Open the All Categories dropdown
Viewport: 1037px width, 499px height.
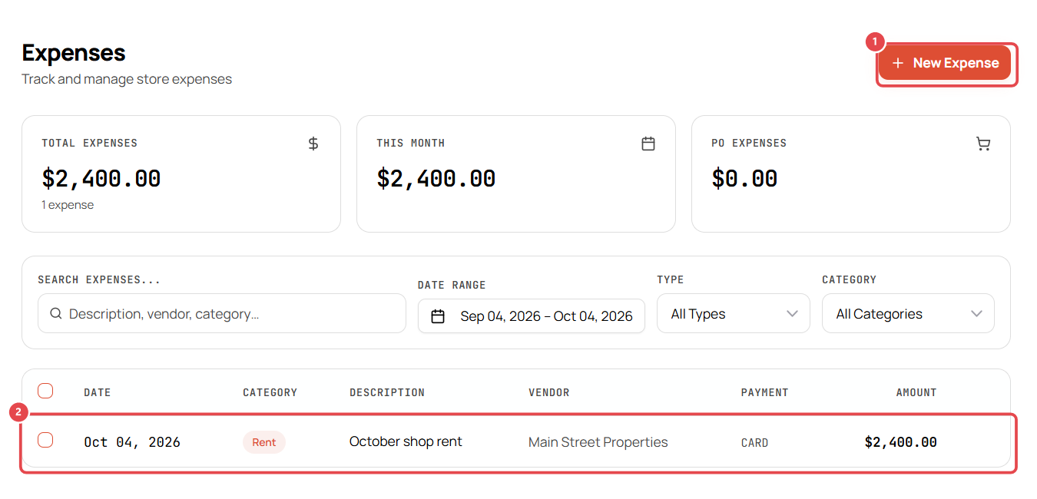click(908, 313)
